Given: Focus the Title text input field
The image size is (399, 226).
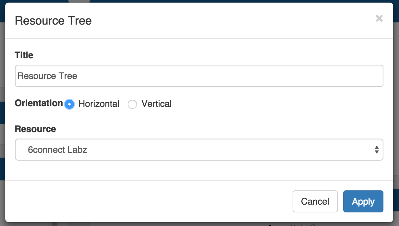Looking at the screenshot, I should pos(199,76).
